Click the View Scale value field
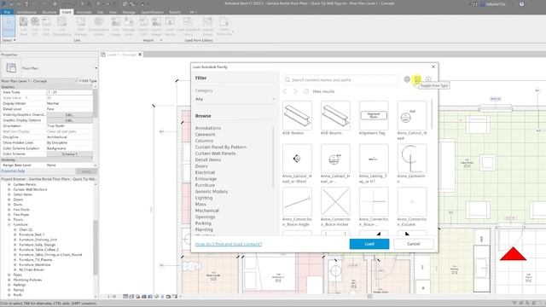Screen dimensions: 546x307 [69, 92]
